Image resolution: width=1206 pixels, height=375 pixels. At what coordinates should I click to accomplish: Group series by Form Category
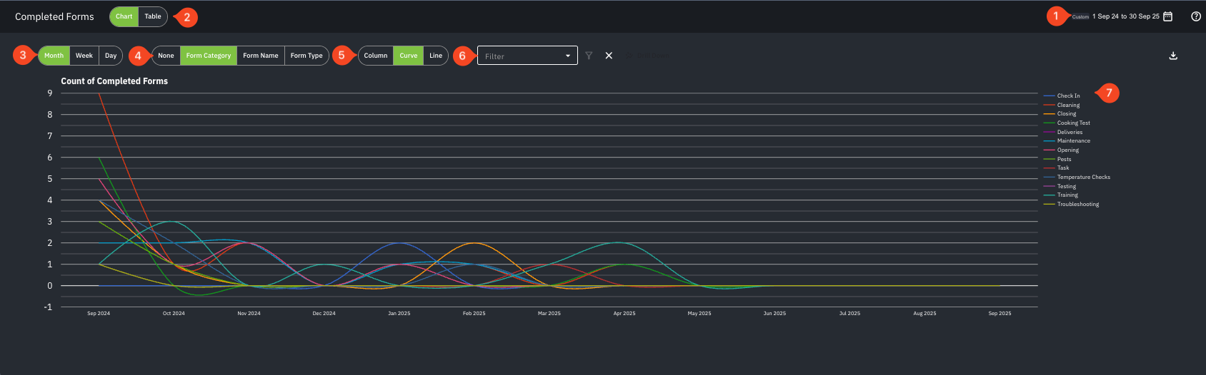[x=209, y=56]
